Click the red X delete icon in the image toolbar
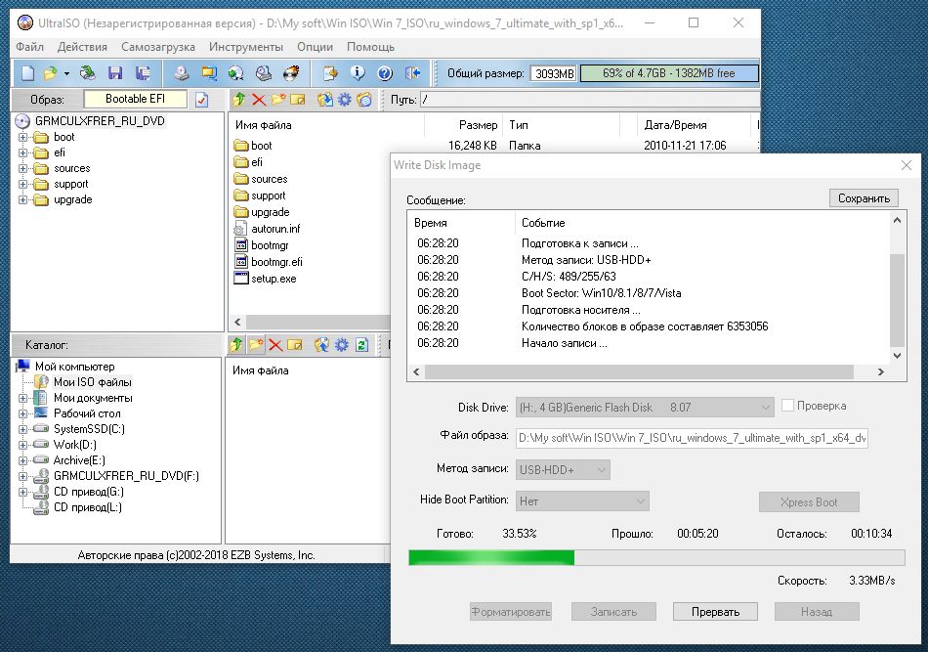Screen dimensions: 928x652 click(x=259, y=100)
